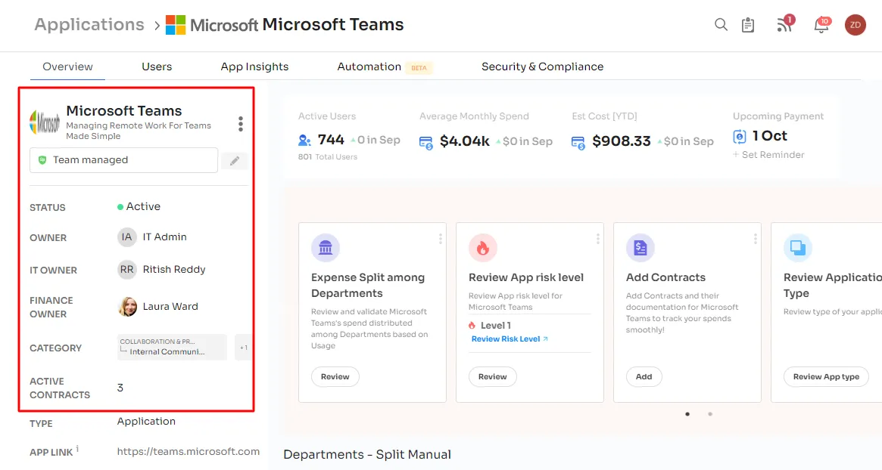Viewport: 882px width, 470px height.
Task: Click the IT Admin owner name
Action: (x=165, y=237)
